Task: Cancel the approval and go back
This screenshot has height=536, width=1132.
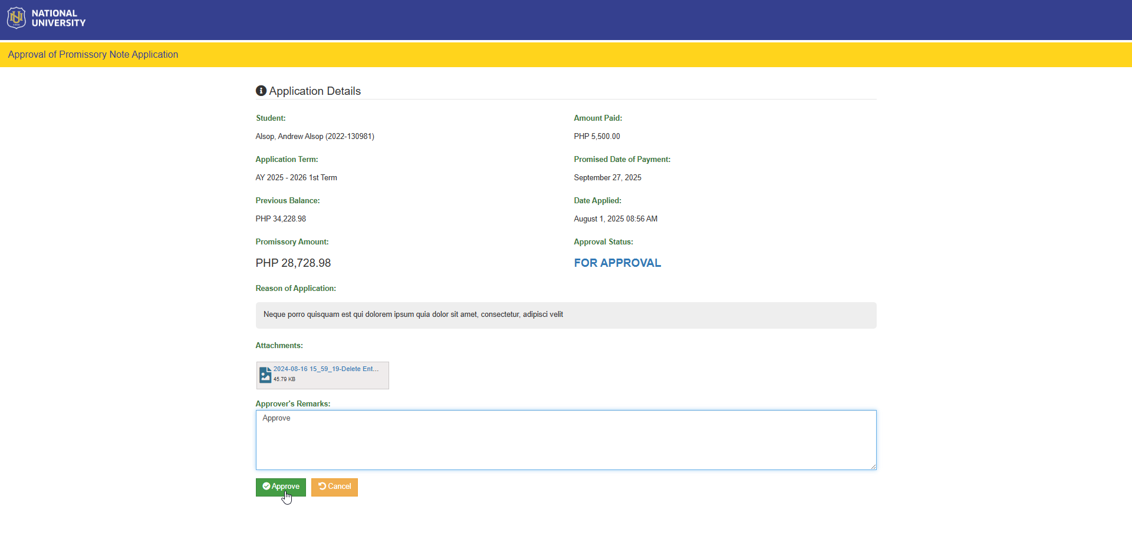Action: [x=334, y=487]
